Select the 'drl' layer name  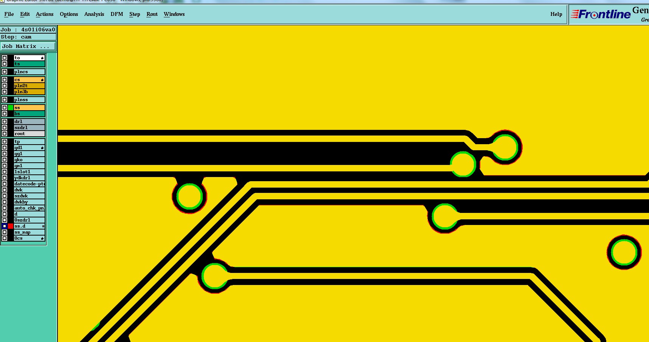(x=29, y=122)
